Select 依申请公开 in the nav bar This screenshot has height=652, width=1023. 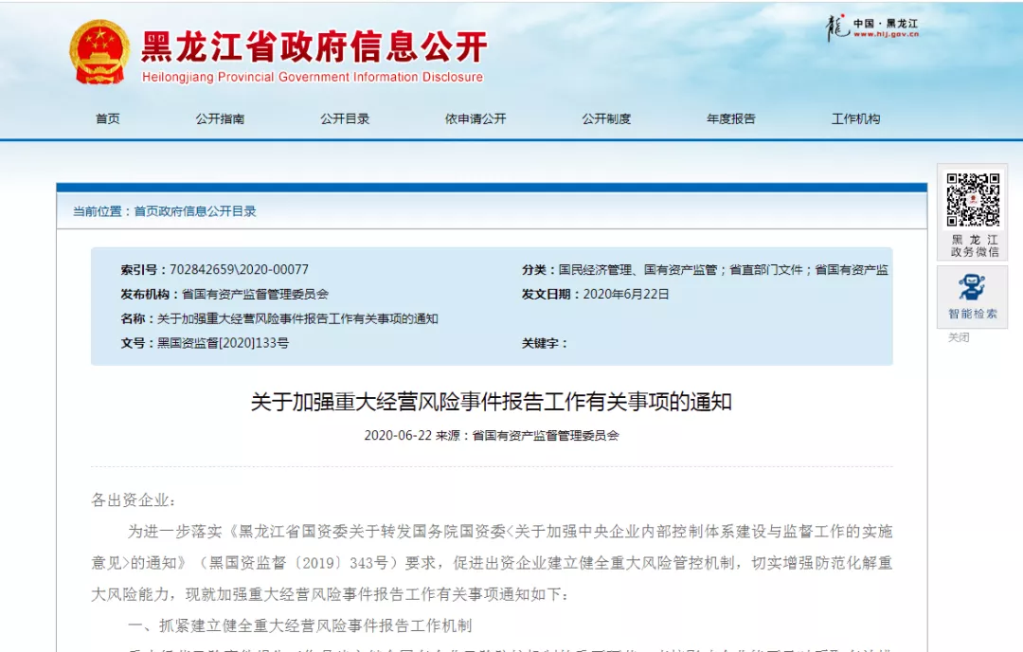(476, 118)
